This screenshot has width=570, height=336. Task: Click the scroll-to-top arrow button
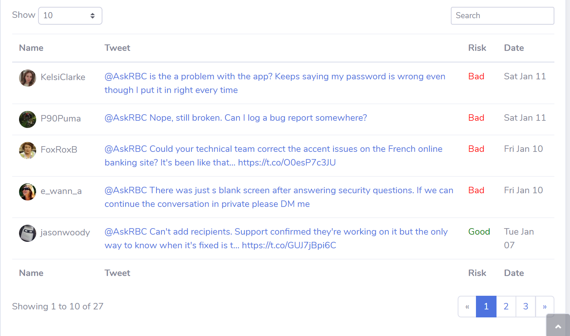(x=558, y=326)
